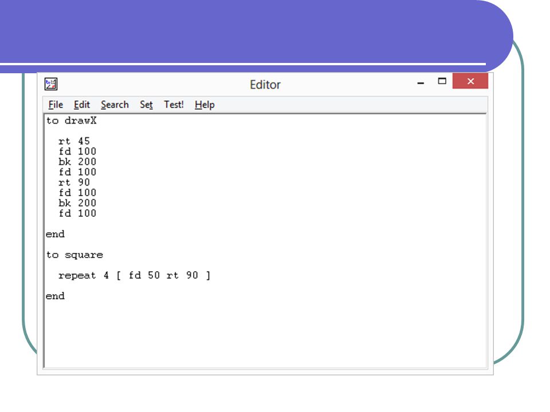Click the Editor window app icon
The height and width of the screenshot is (412, 550).
[x=51, y=84]
